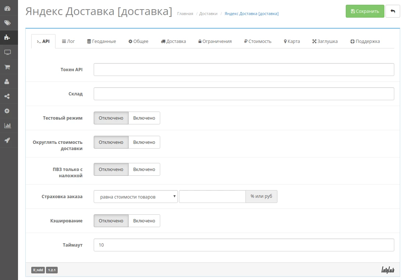
Task: Click the page heading Яндекс Доставка [доставка]
Action: (99, 11)
